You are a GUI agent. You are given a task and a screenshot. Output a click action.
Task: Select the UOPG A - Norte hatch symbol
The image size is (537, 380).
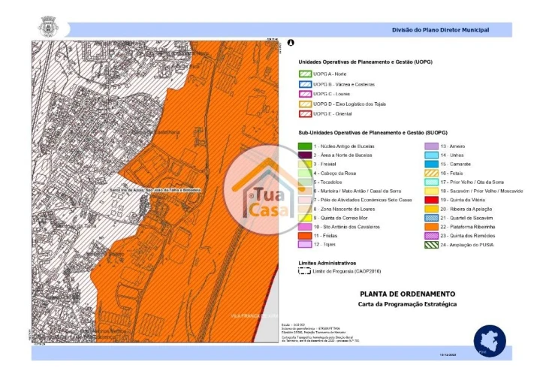point(306,74)
